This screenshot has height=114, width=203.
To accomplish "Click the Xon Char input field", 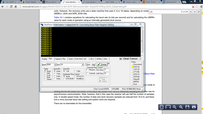I will [x=106, y=70].
